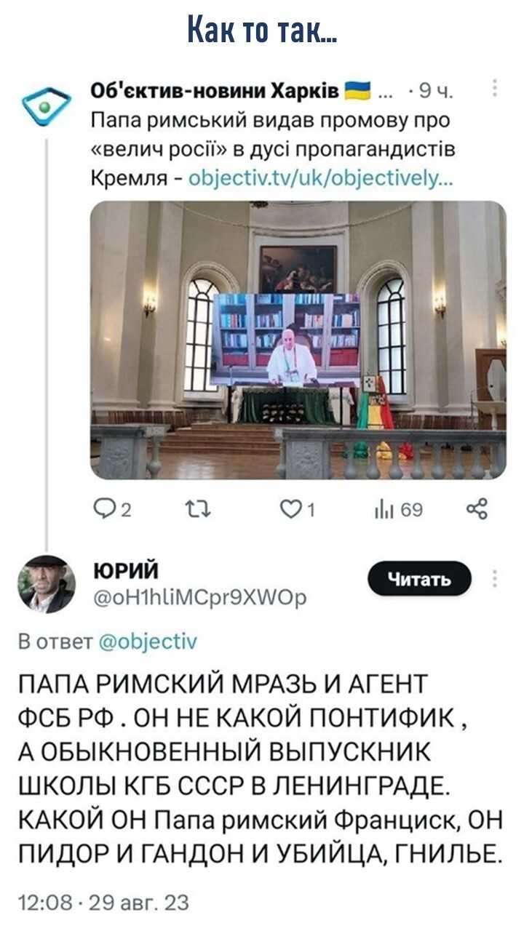Image resolution: width=524 pixels, height=931 pixels.
Task: Open the ЮРИЙ profile photo
Action: [47, 584]
